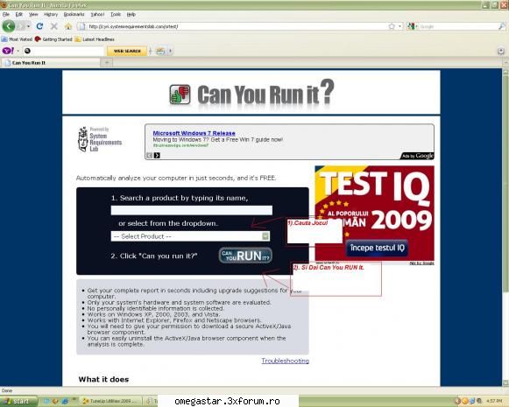The width and height of the screenshot is (509, 407).
Task: Open the Yahoo! menu in the menu bar
Action: pos(97,14)
